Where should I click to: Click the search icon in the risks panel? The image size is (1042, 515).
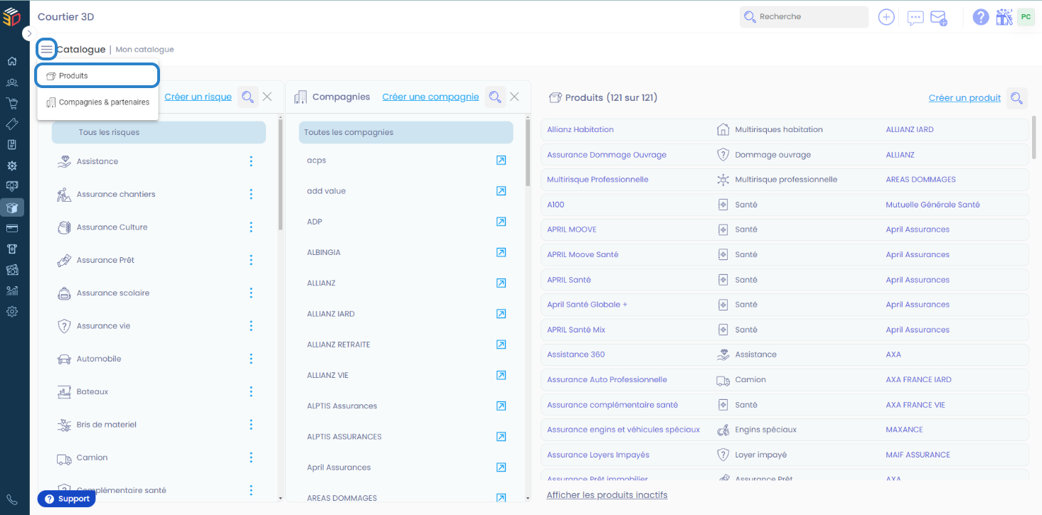pyautogui.click(x=248, y=97)
